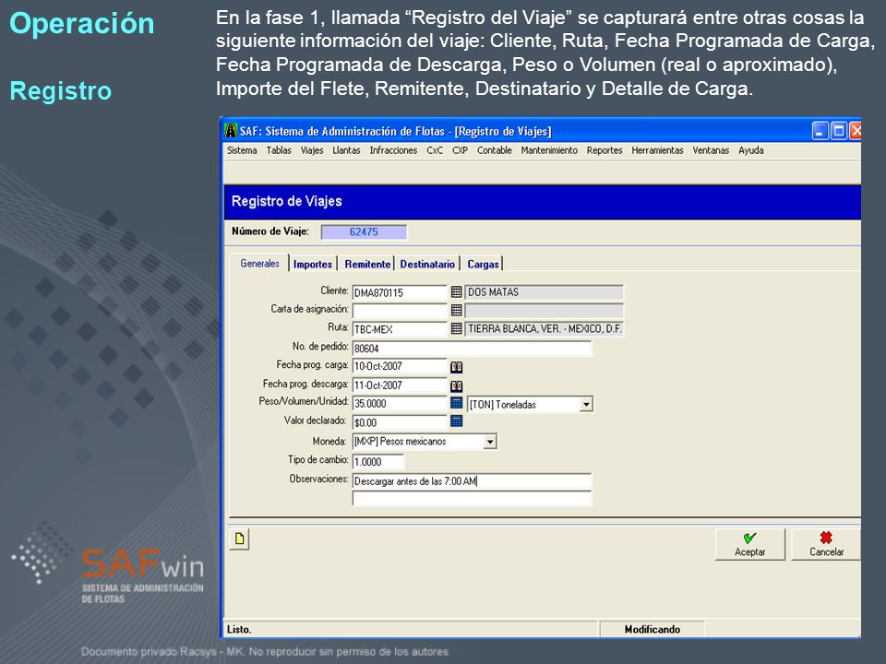This screenshot has width=886, height=664.
Task: Open the Herramientas menu
Action: [x=658, y=150]
